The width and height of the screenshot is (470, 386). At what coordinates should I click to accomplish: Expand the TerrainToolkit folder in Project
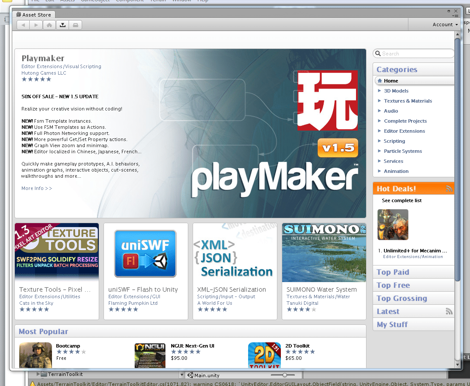[x=38, y=374]
